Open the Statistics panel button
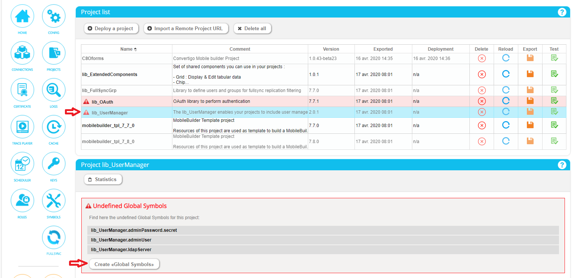 click(x=103, y=179)
